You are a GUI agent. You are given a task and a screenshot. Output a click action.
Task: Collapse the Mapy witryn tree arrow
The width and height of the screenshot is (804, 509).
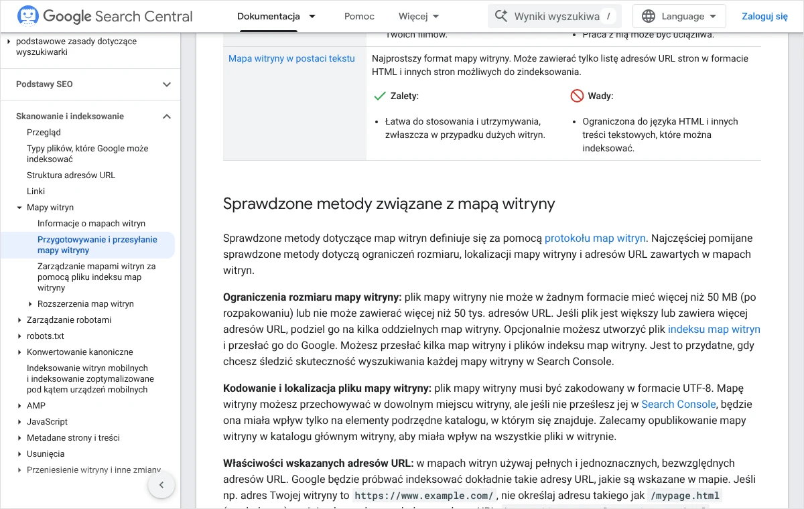pyautogui.click(x=20, y=208)
